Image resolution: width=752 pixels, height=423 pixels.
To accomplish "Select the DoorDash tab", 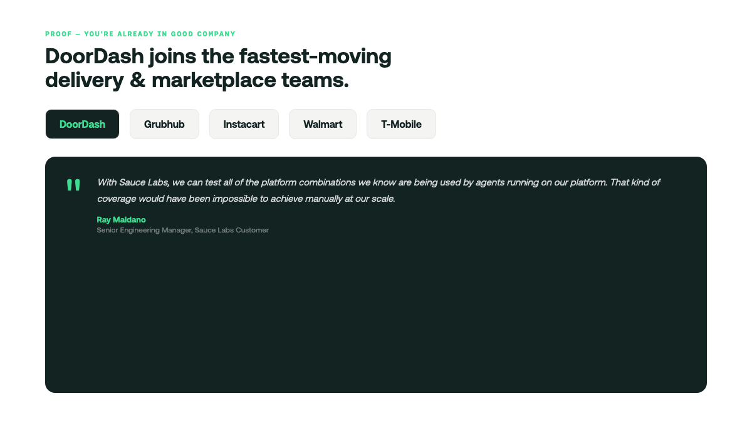I will [x=82, y=124].
